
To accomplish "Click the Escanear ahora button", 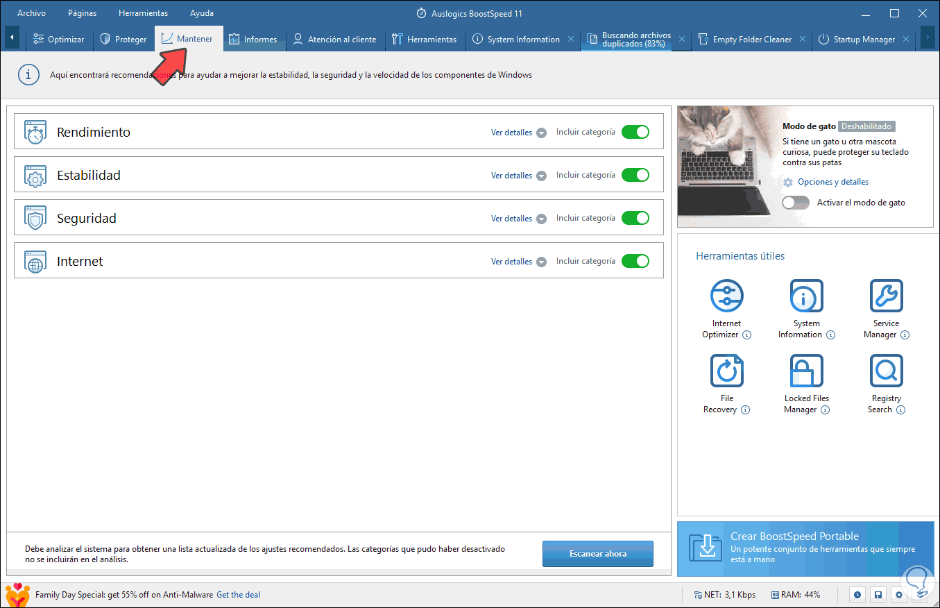I will pos(598,554).
